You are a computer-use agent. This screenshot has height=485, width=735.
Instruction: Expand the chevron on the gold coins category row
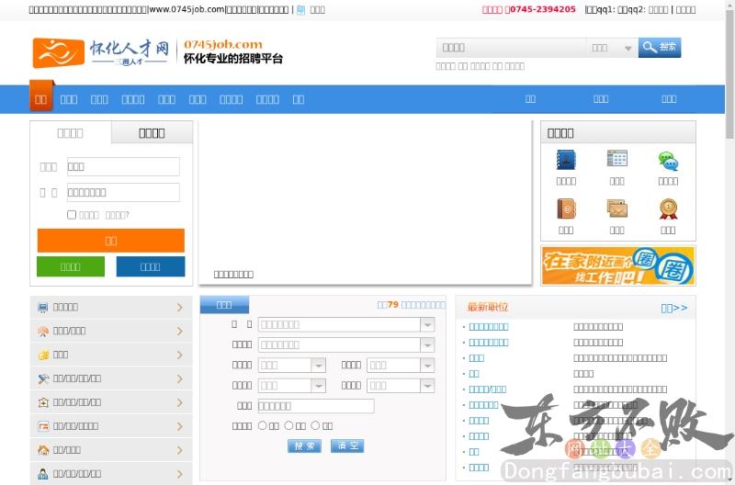tap(179, 355)
